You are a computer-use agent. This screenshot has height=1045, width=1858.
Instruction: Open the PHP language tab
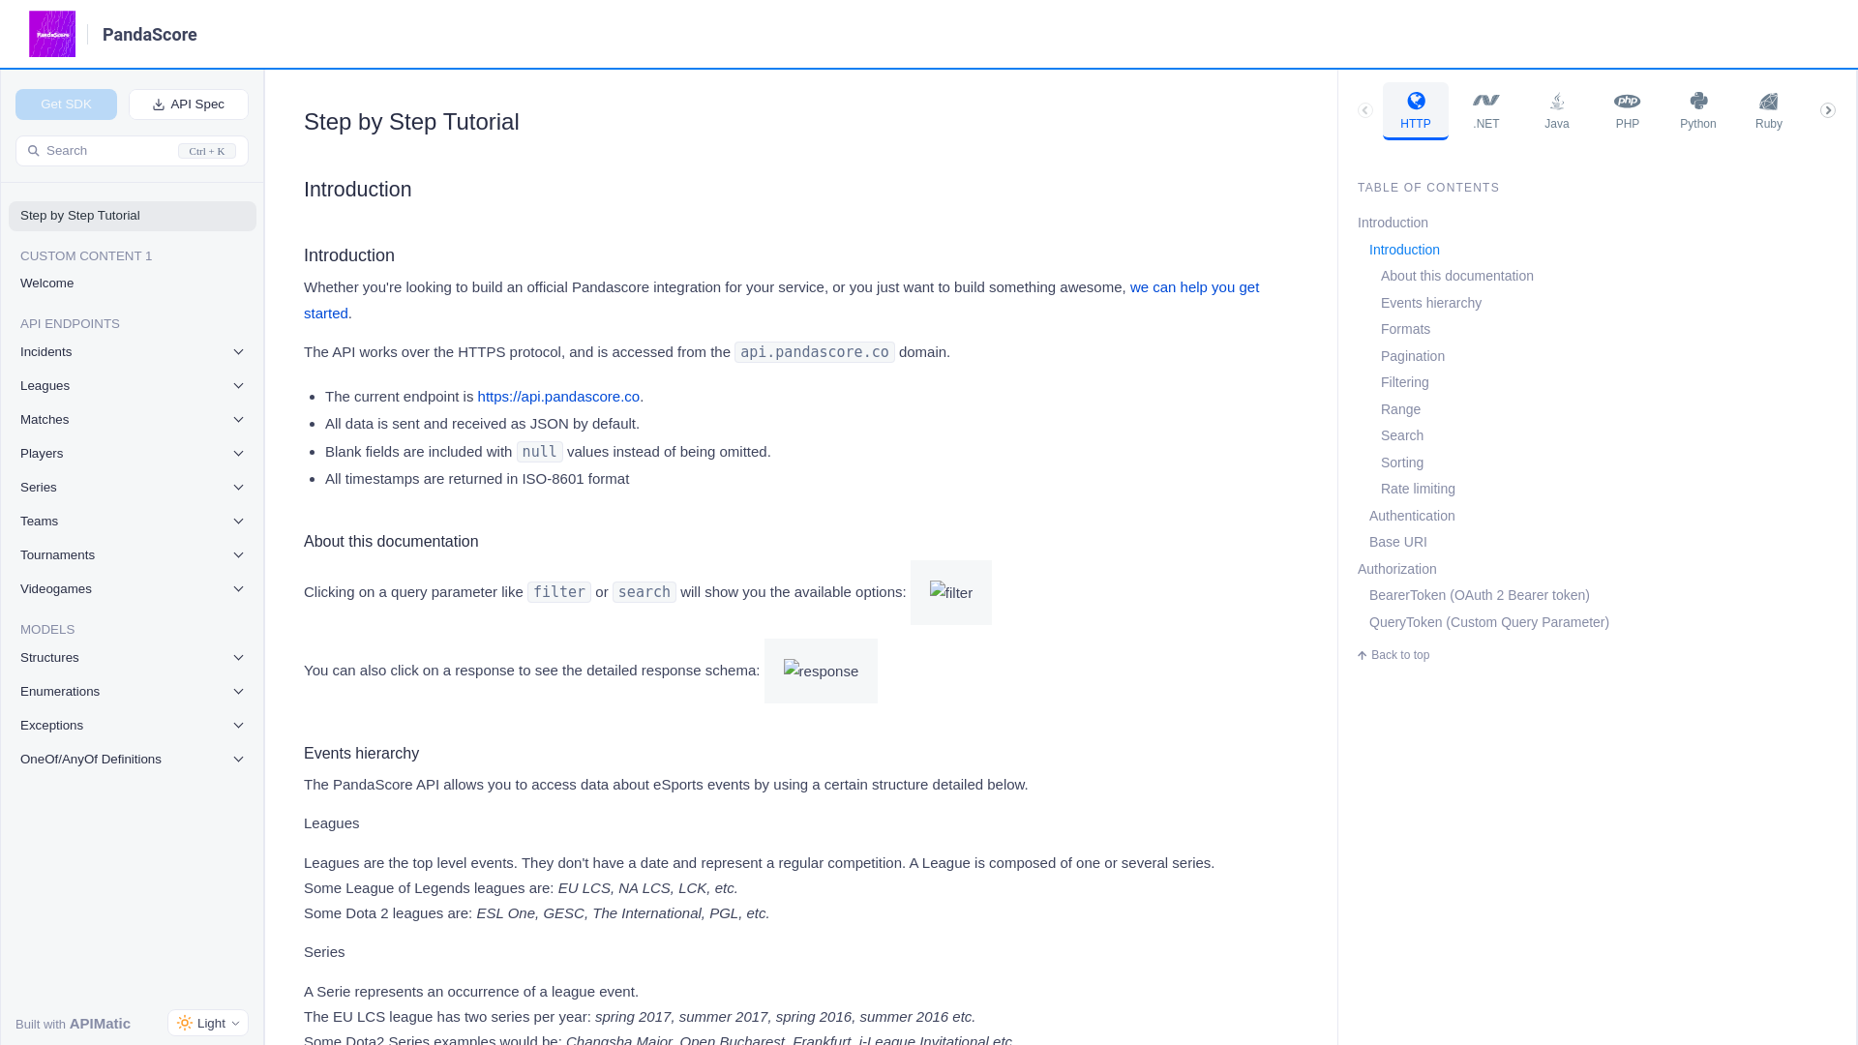tap(1627, 111)
